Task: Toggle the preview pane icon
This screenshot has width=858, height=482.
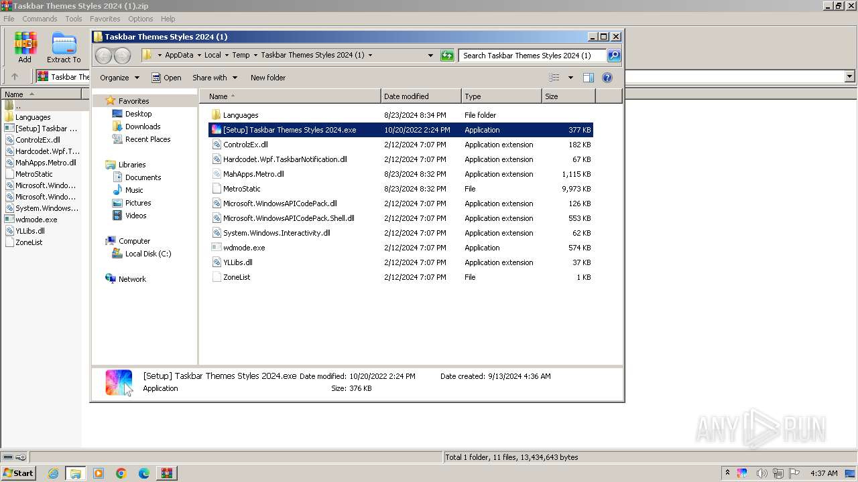Action: click(x=589, y=78)
